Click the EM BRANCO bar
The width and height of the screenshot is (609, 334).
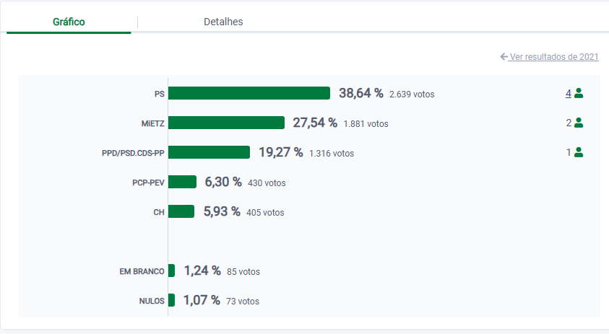pyautogui.click(x=171, y=271)
